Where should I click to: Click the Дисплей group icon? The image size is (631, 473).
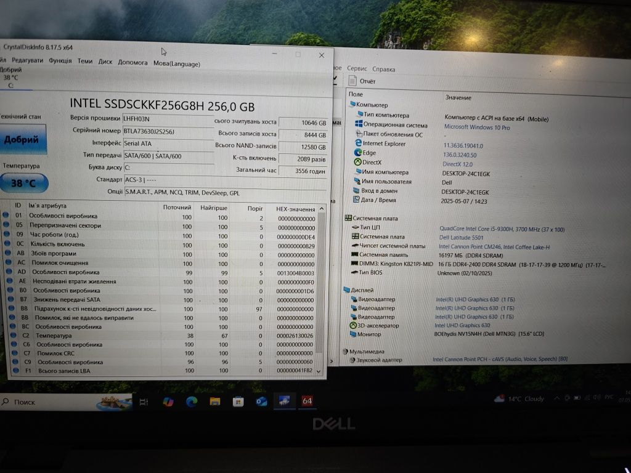[347, 289]
